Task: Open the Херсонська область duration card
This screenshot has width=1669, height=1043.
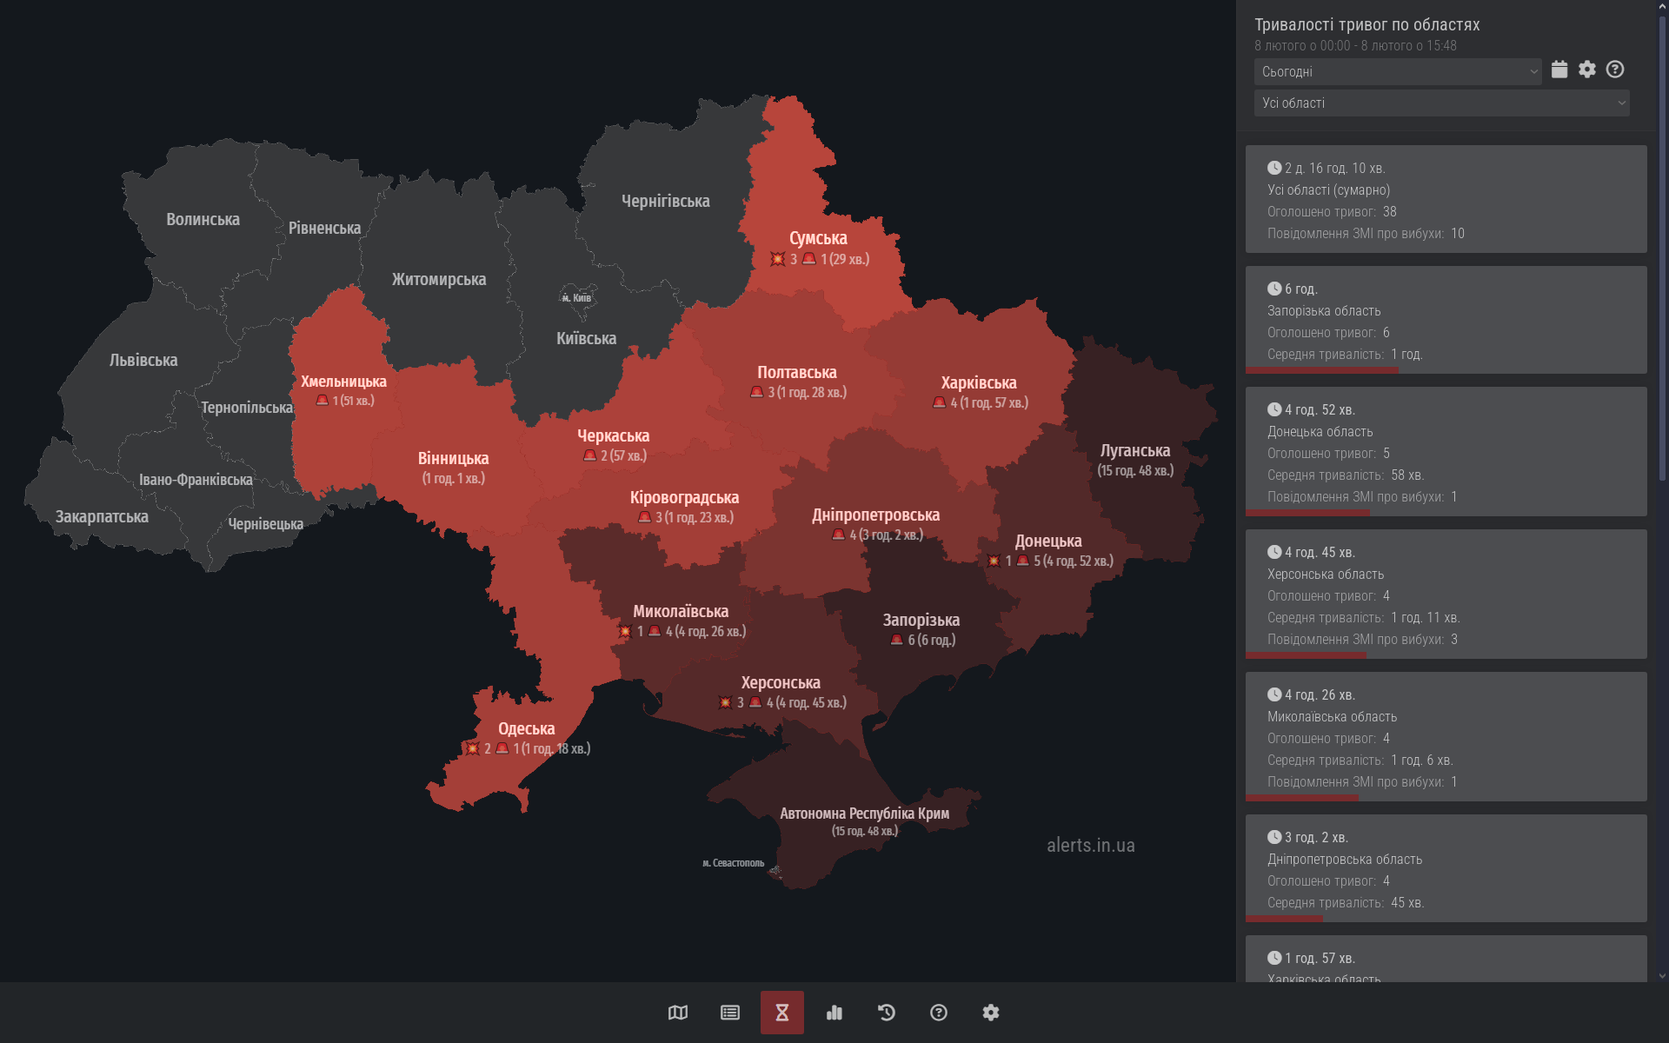Action: coord(1446,595)
